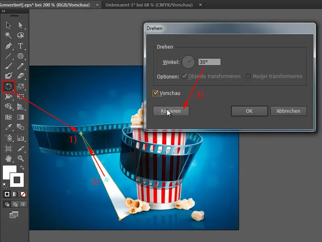The width and height of the screenshot is (322, 242).
Task: Pick the Slice tool
Action: pos(21,148)
